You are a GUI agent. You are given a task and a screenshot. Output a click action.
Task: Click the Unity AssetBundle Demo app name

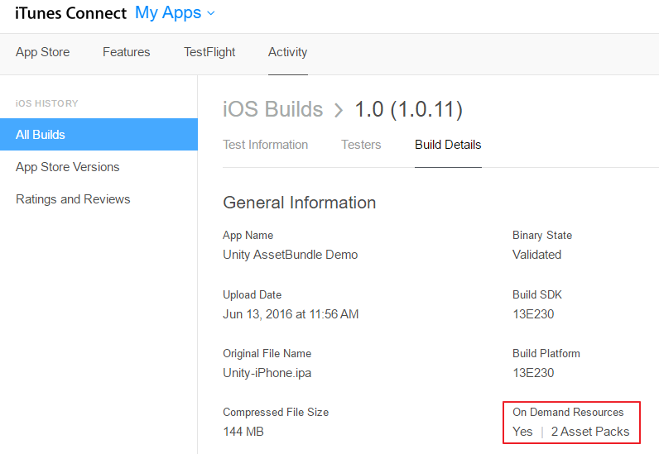point(290,255)
